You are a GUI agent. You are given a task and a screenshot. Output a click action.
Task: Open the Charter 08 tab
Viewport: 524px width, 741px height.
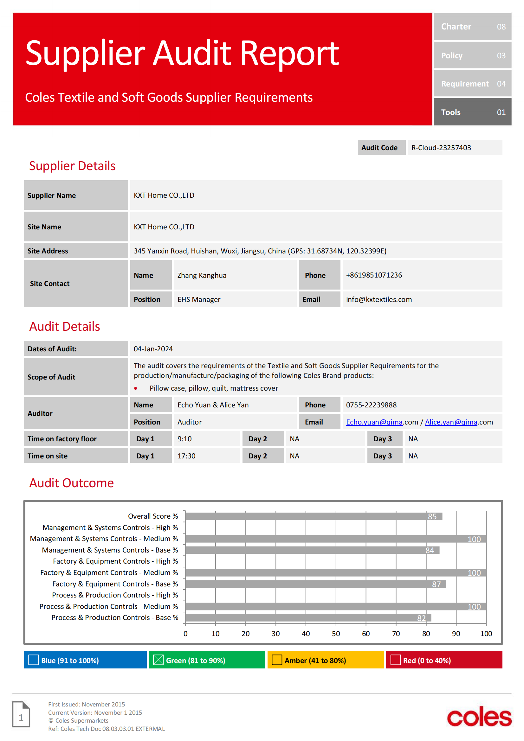pyautogui.click(x=472, y=27)
